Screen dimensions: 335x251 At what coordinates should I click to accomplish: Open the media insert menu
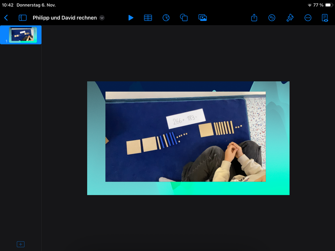point(203,18)
